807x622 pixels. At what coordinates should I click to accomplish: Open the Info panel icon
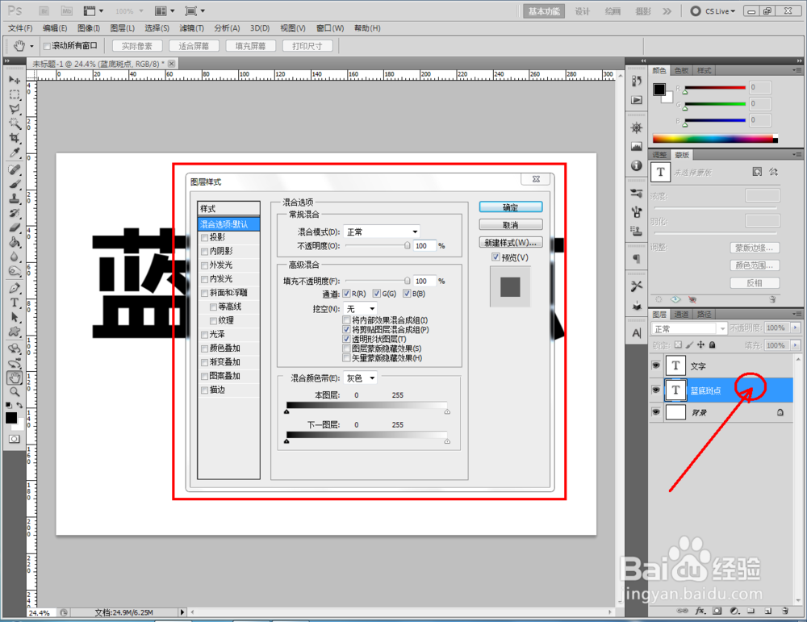(637, 165)
